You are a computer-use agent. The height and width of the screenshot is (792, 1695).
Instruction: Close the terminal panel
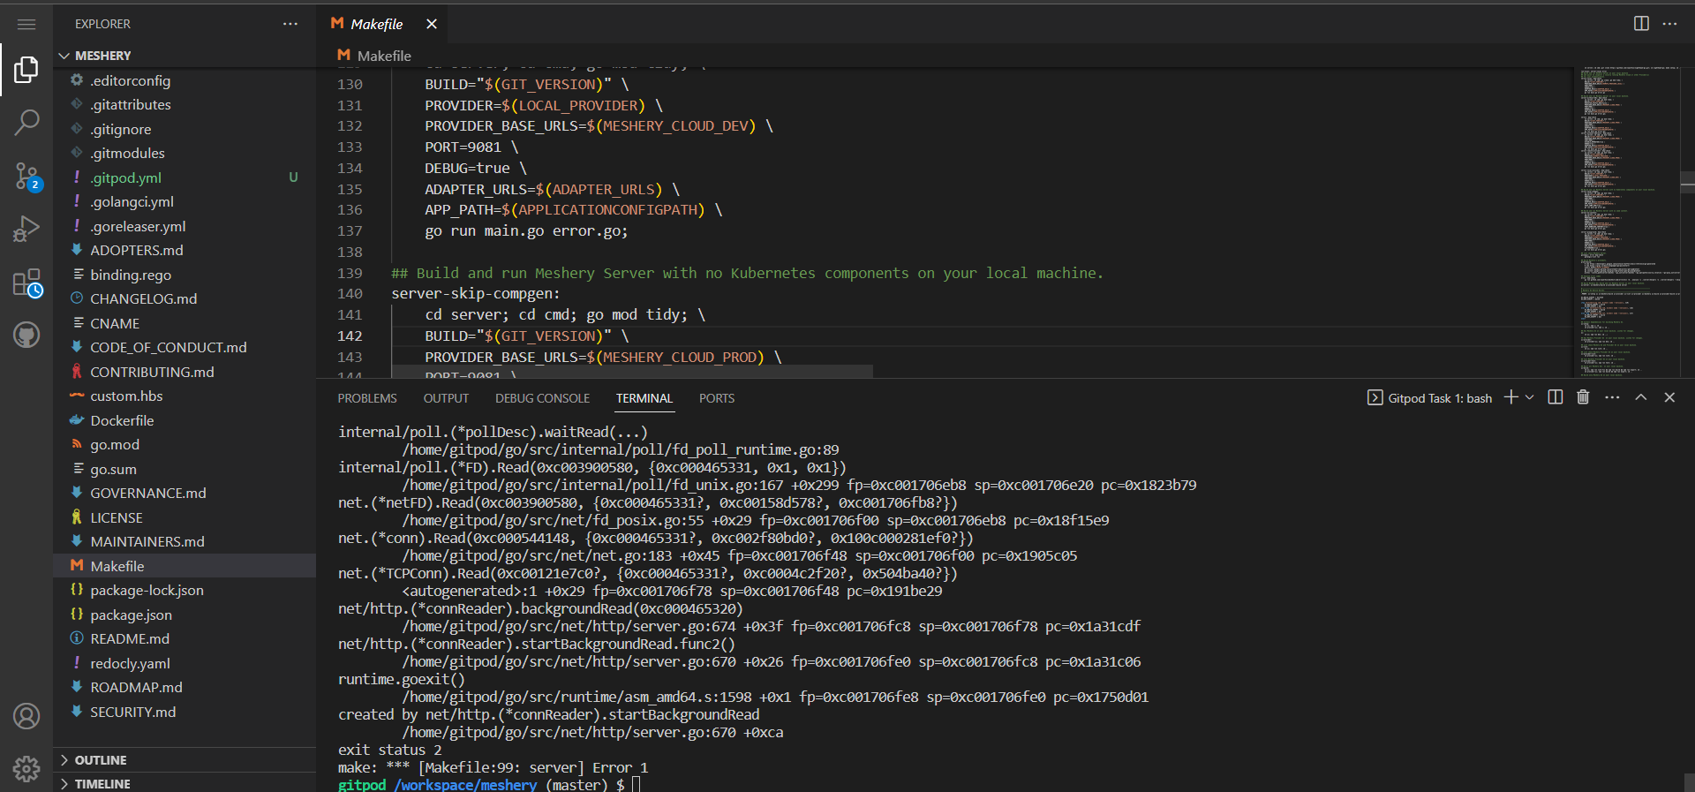click(1669, 397)
